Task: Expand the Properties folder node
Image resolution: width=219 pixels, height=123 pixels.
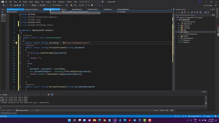Action: coord(179,26)
